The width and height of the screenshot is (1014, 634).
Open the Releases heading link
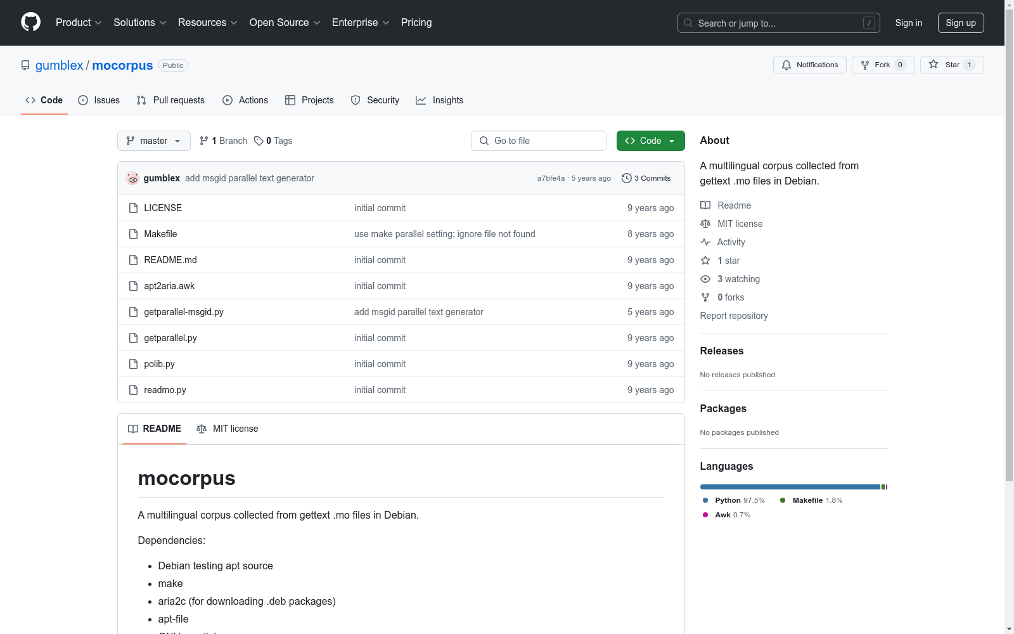[x=722, y=351]
